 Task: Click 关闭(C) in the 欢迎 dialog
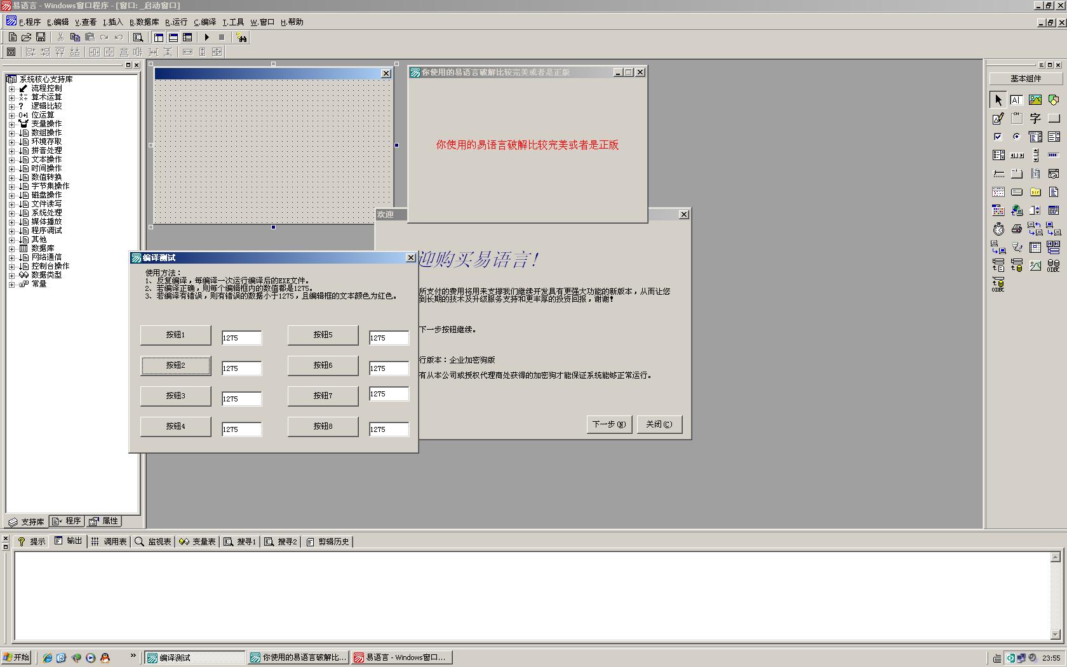tap(659, 424)
